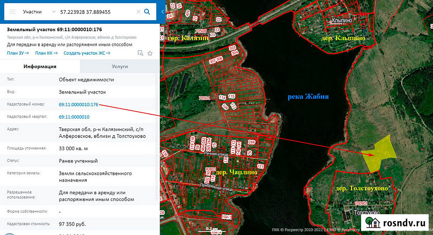
Task: Click the document search icon beside star
Action: click(140, 53)
